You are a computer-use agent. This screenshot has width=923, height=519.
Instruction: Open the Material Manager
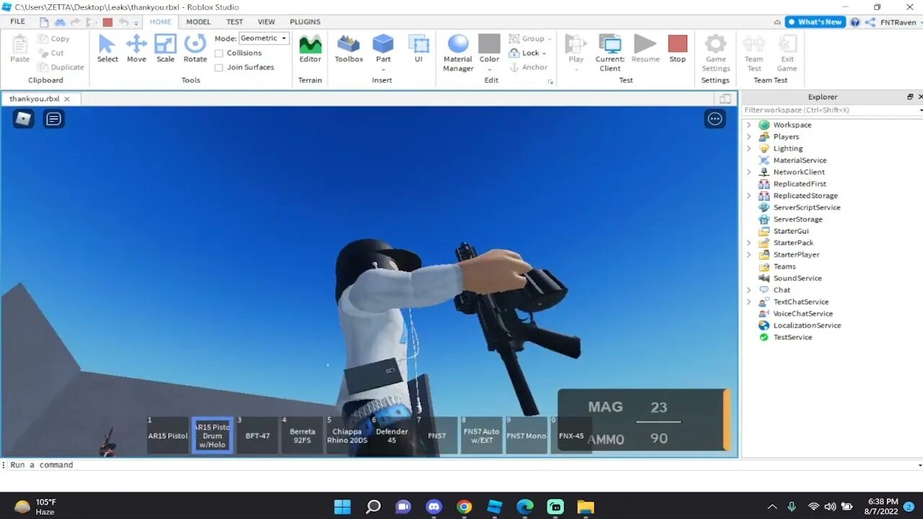(x=458, y=53)
